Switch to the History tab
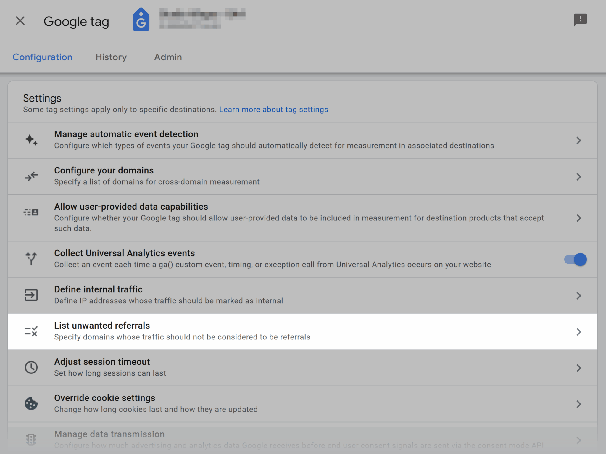The width and height of the screenshot is (606, 454). tap(111, 57)
